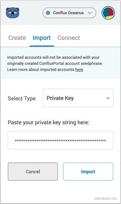
Task: Open the round account avatar menu
Action: click(108, 13)
